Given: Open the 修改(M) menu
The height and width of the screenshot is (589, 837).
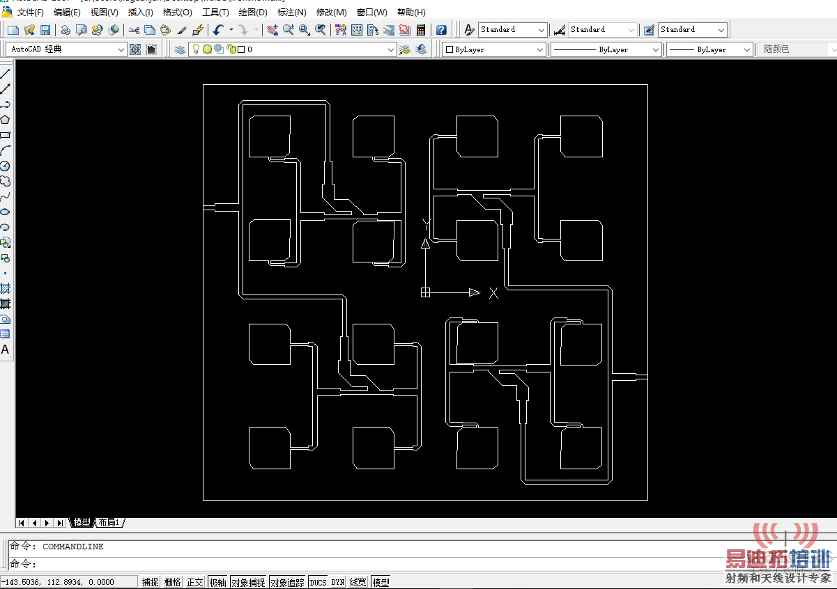Looking at the screenshot, I should [x=331, y=12].
